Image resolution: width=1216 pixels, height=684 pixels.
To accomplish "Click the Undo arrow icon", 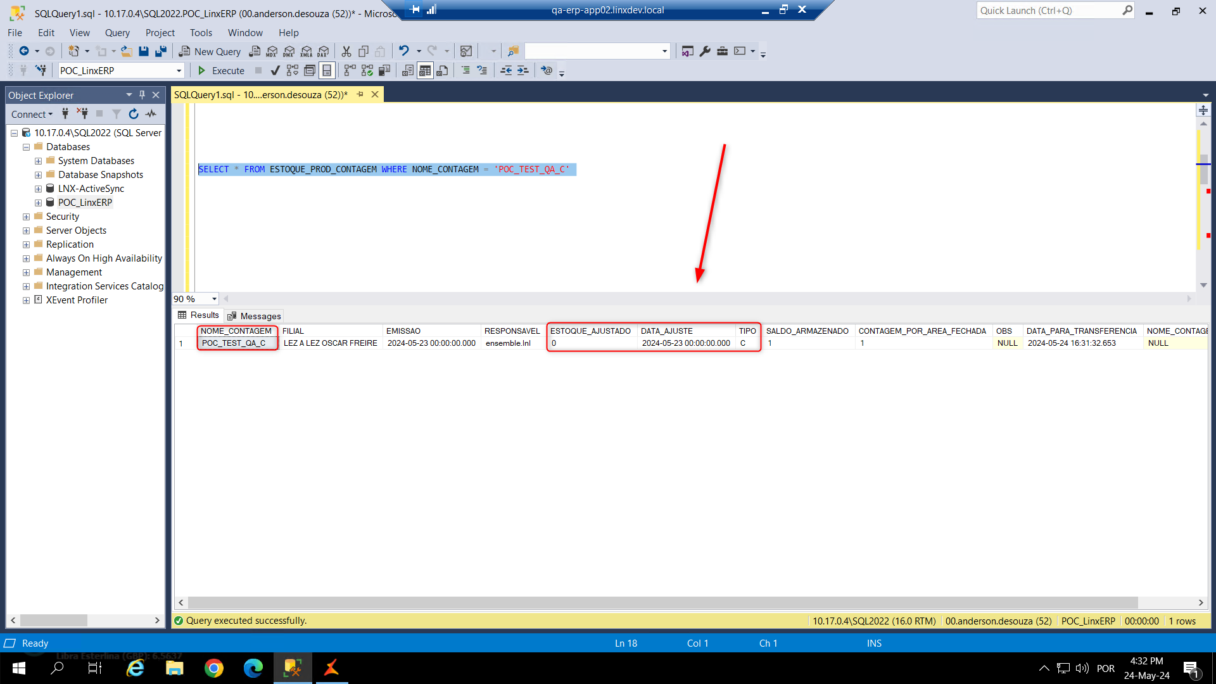I will click(403, 51).
